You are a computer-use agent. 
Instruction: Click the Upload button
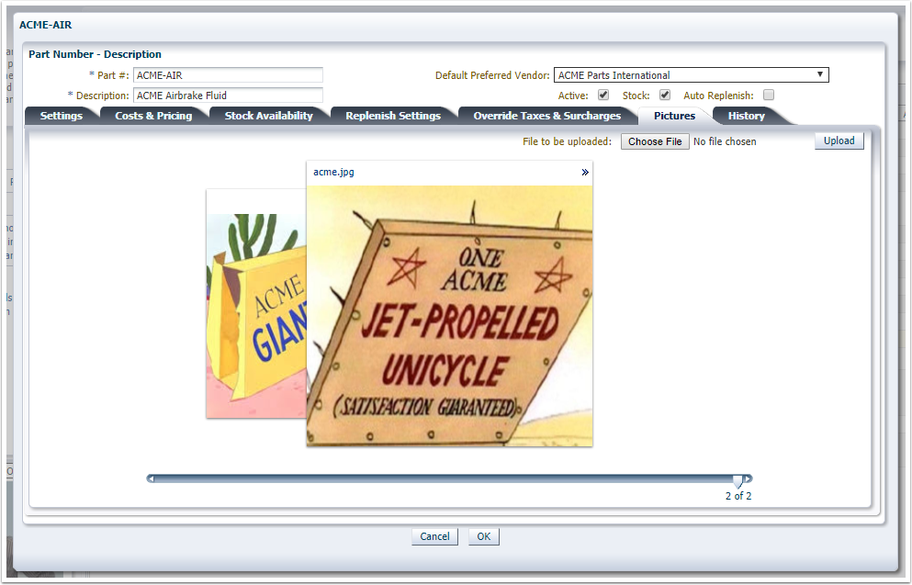[839, 141]
